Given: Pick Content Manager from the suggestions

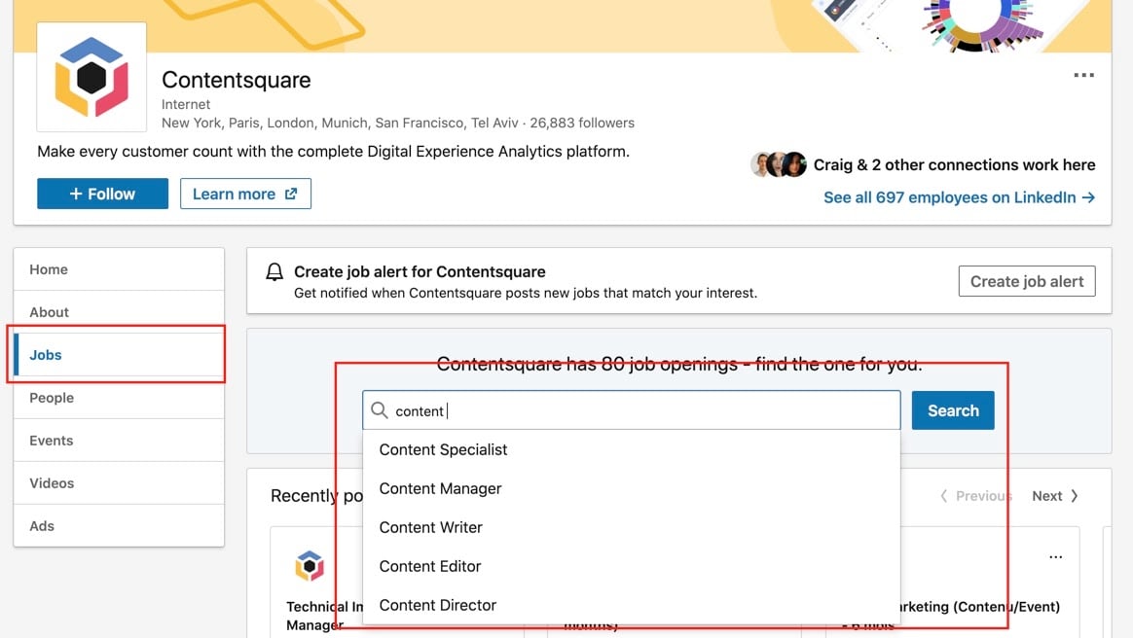Looking at the screenshot, I should point(440,488).
